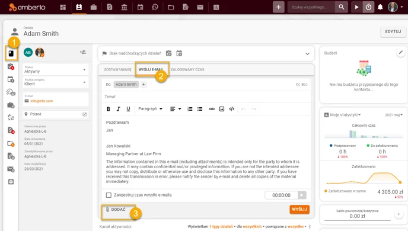The height and width of the screenshot is (231, 408).
Task: Open the briefcase sidebar icon
Action: [11, 105]
